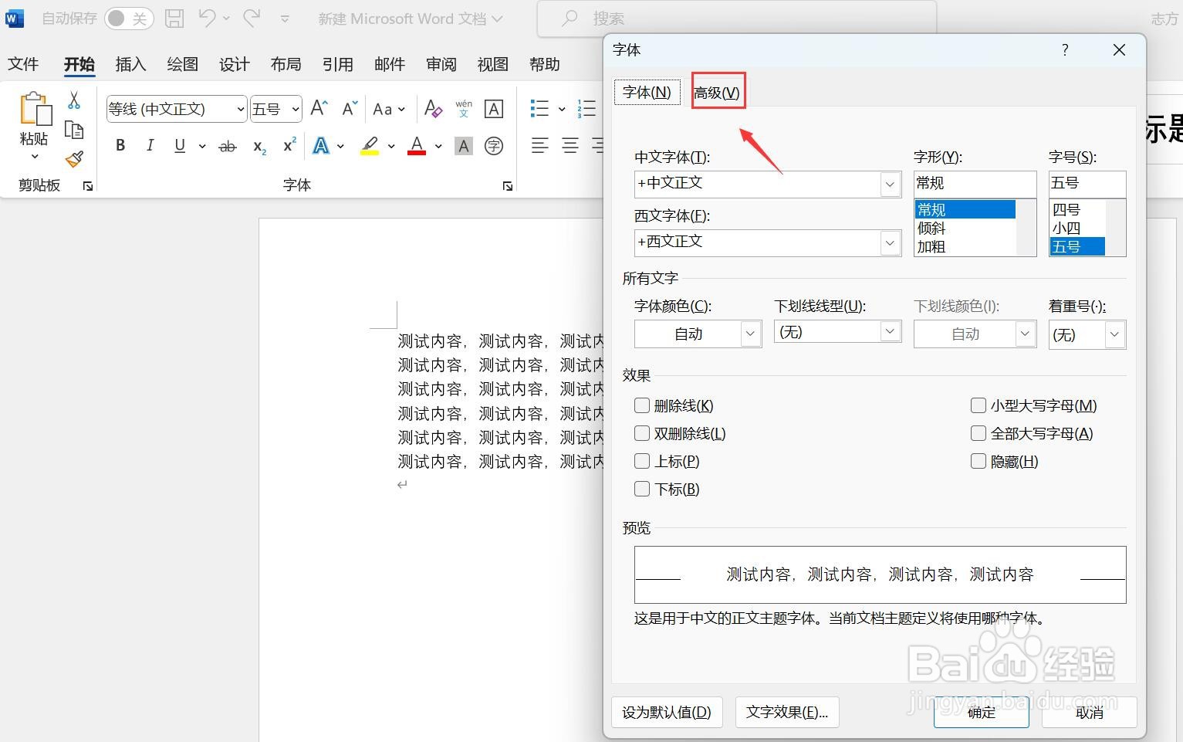Switch to the 高级(V) tab
This screenshot has width=1183, height=742.
[717, 91]
